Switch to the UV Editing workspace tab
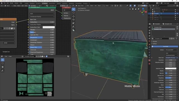Screen dimensions: 179x101 click(44, 3)
